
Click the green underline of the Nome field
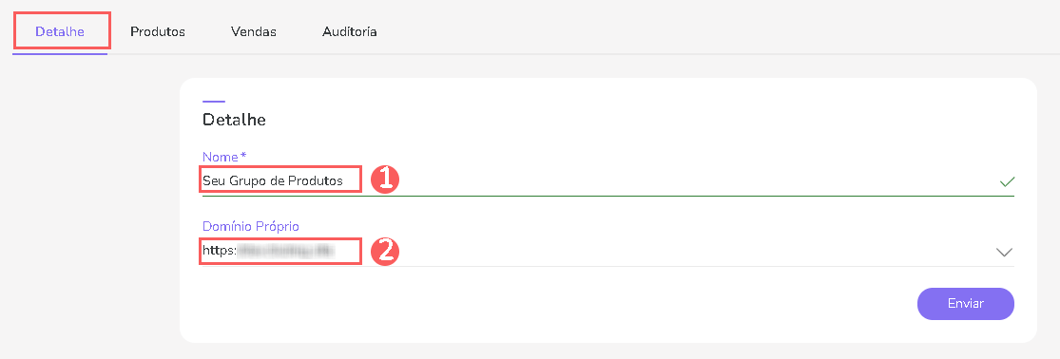(x=607, y=196)
